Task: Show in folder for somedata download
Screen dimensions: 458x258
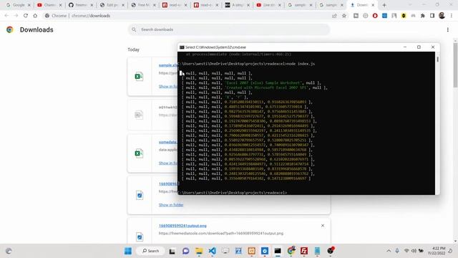Action: (x=168, y=163)
